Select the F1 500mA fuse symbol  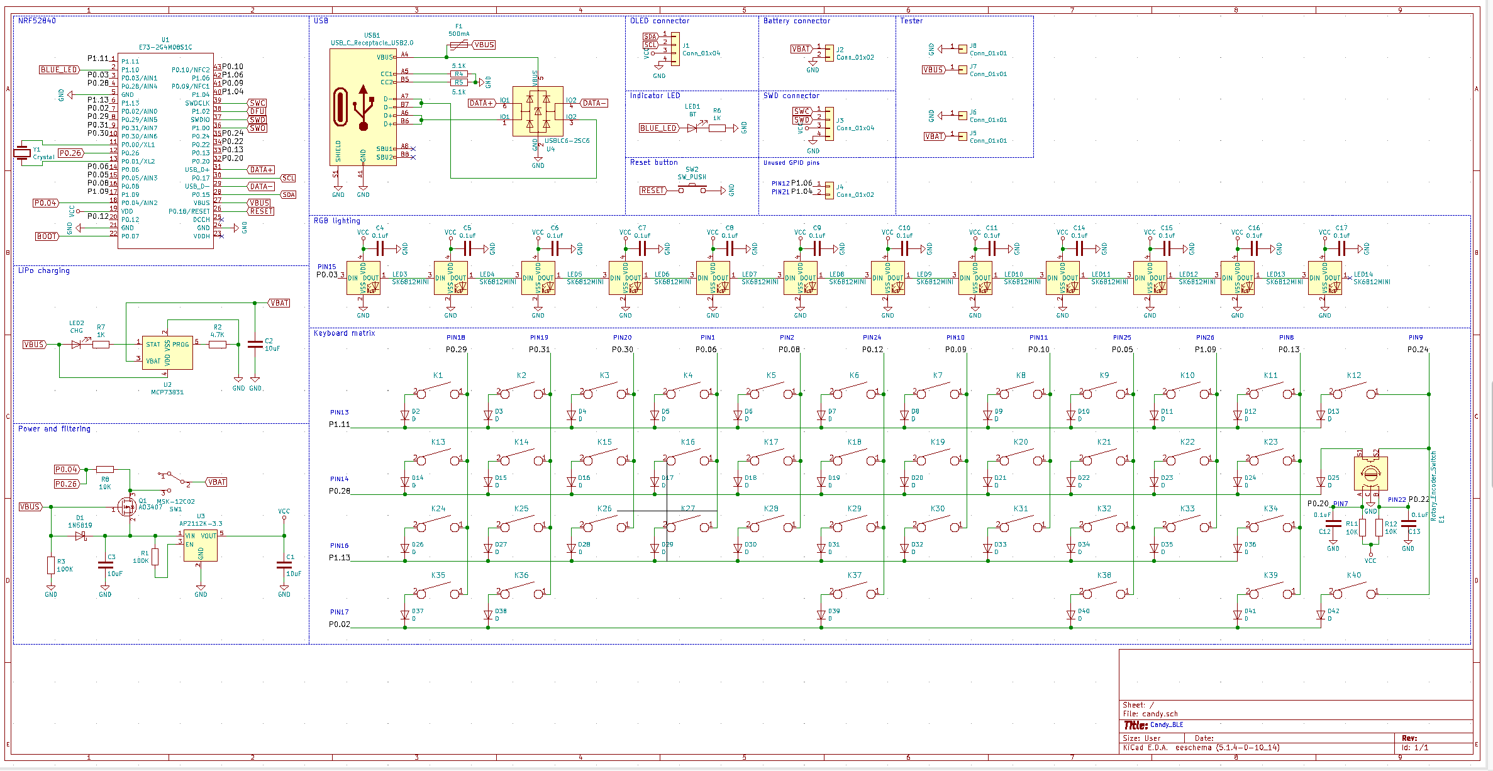click(459, 45)
